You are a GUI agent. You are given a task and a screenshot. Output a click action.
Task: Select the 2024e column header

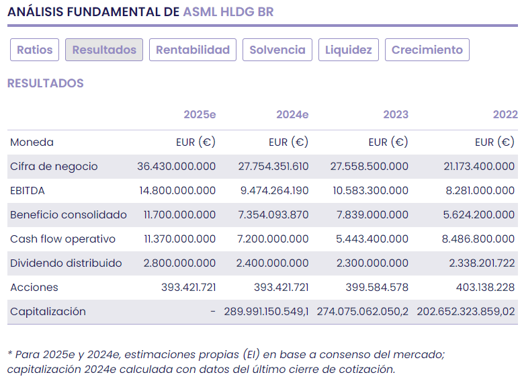point(292,114)
